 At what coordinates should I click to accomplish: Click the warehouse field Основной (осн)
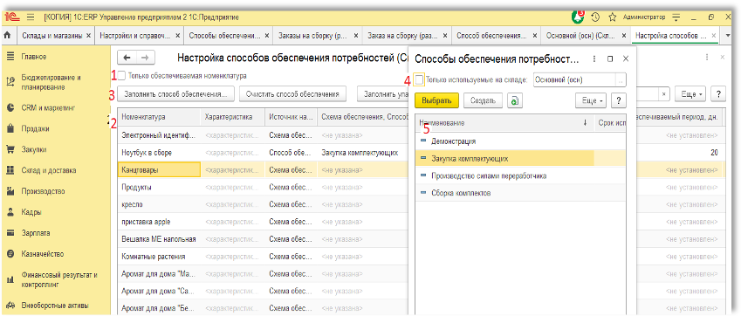(x=574, y=80)
